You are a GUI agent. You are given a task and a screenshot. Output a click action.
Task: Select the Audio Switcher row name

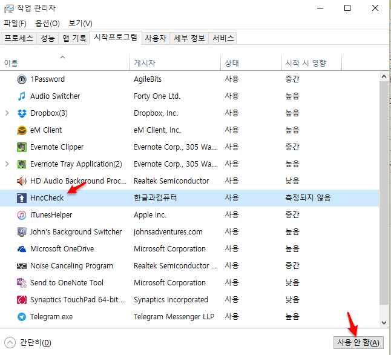(x=55, y=96)
